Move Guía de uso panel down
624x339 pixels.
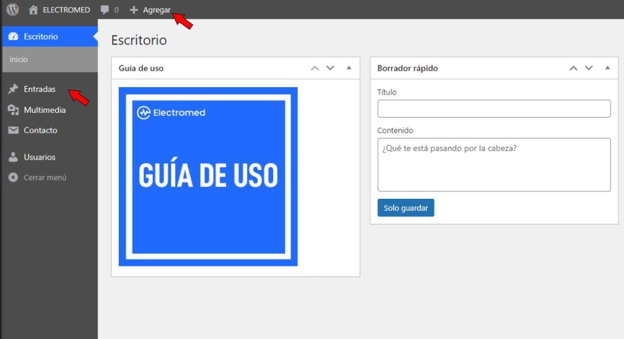point(330,68)
